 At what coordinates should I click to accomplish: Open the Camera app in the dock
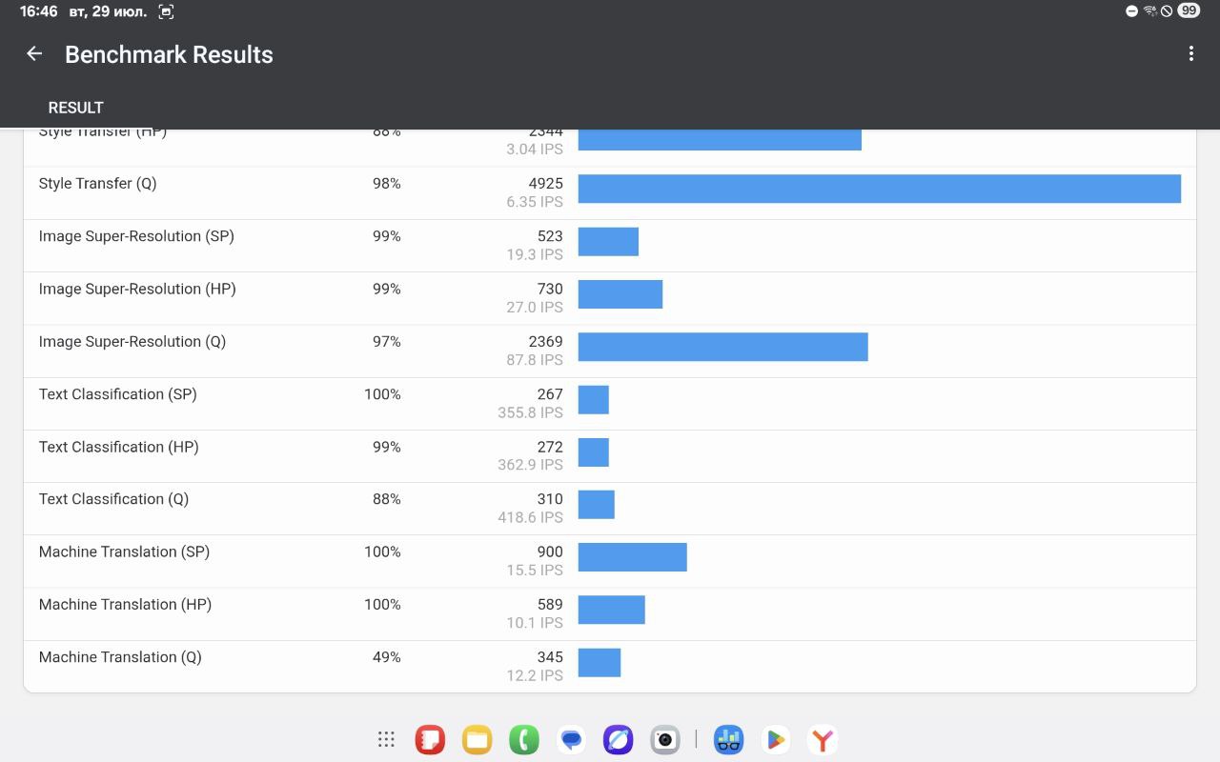665,739
